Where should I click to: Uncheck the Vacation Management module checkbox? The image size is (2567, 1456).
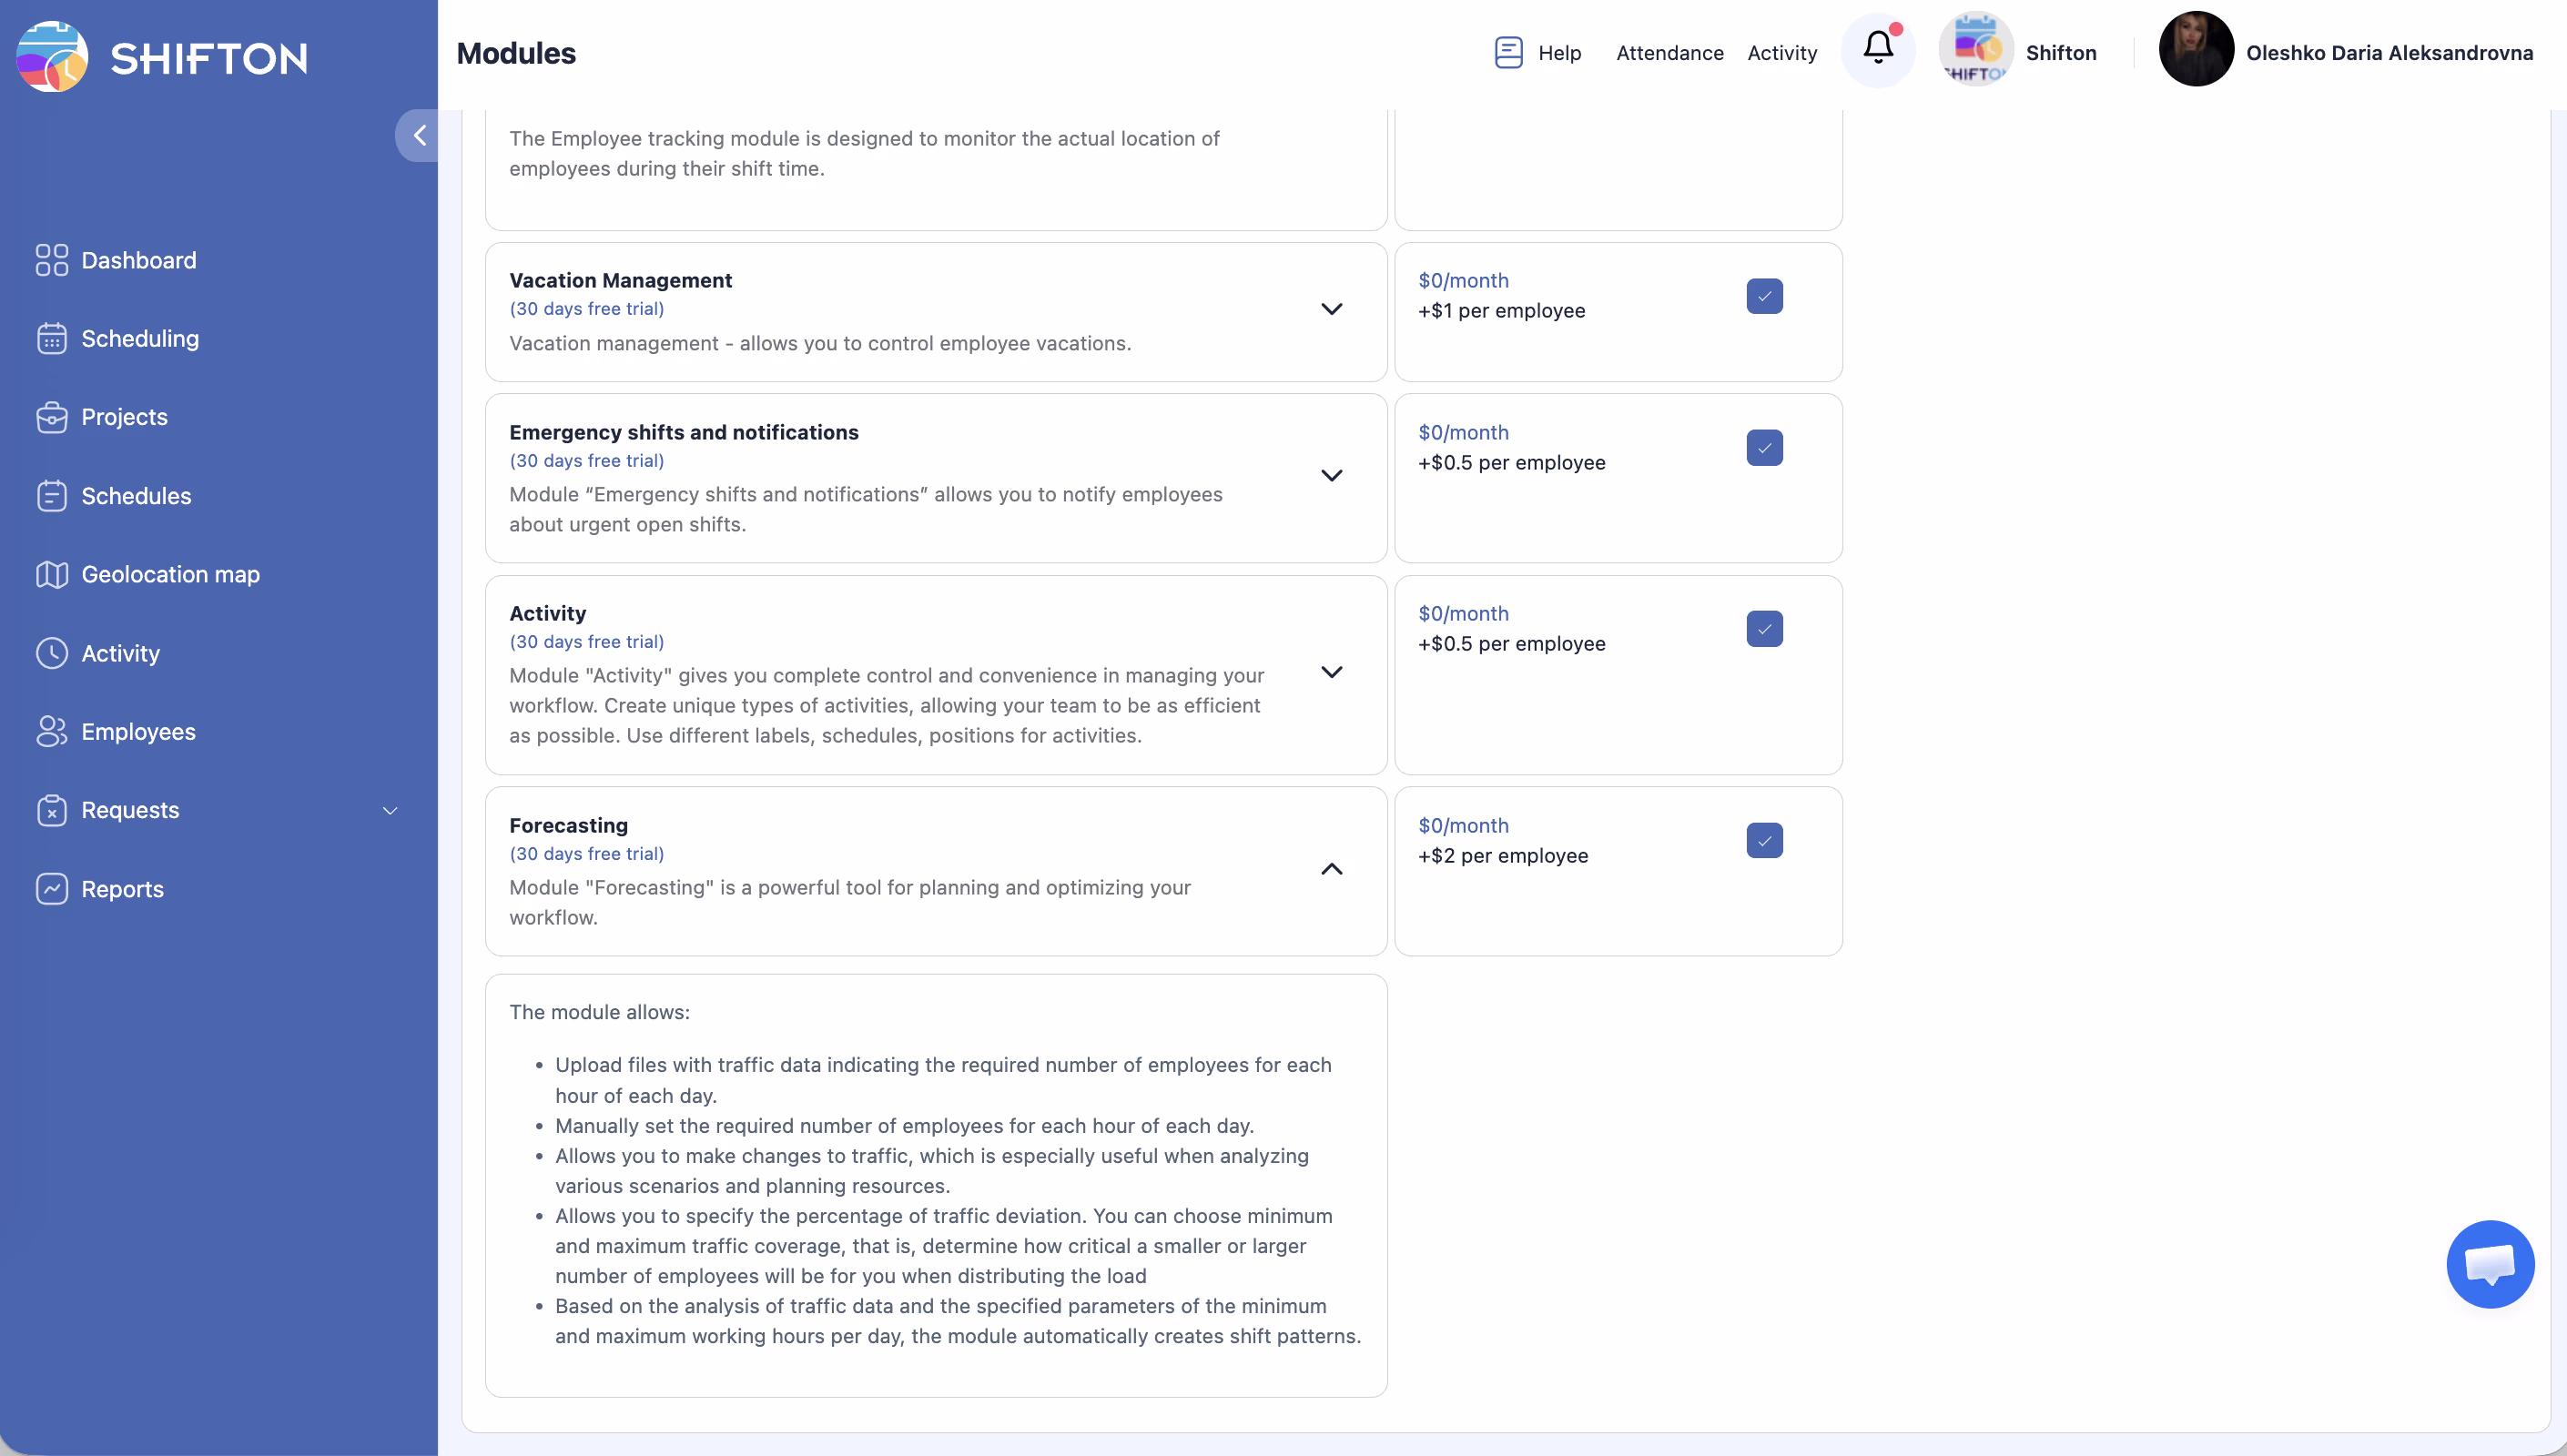coord(1764,296)
